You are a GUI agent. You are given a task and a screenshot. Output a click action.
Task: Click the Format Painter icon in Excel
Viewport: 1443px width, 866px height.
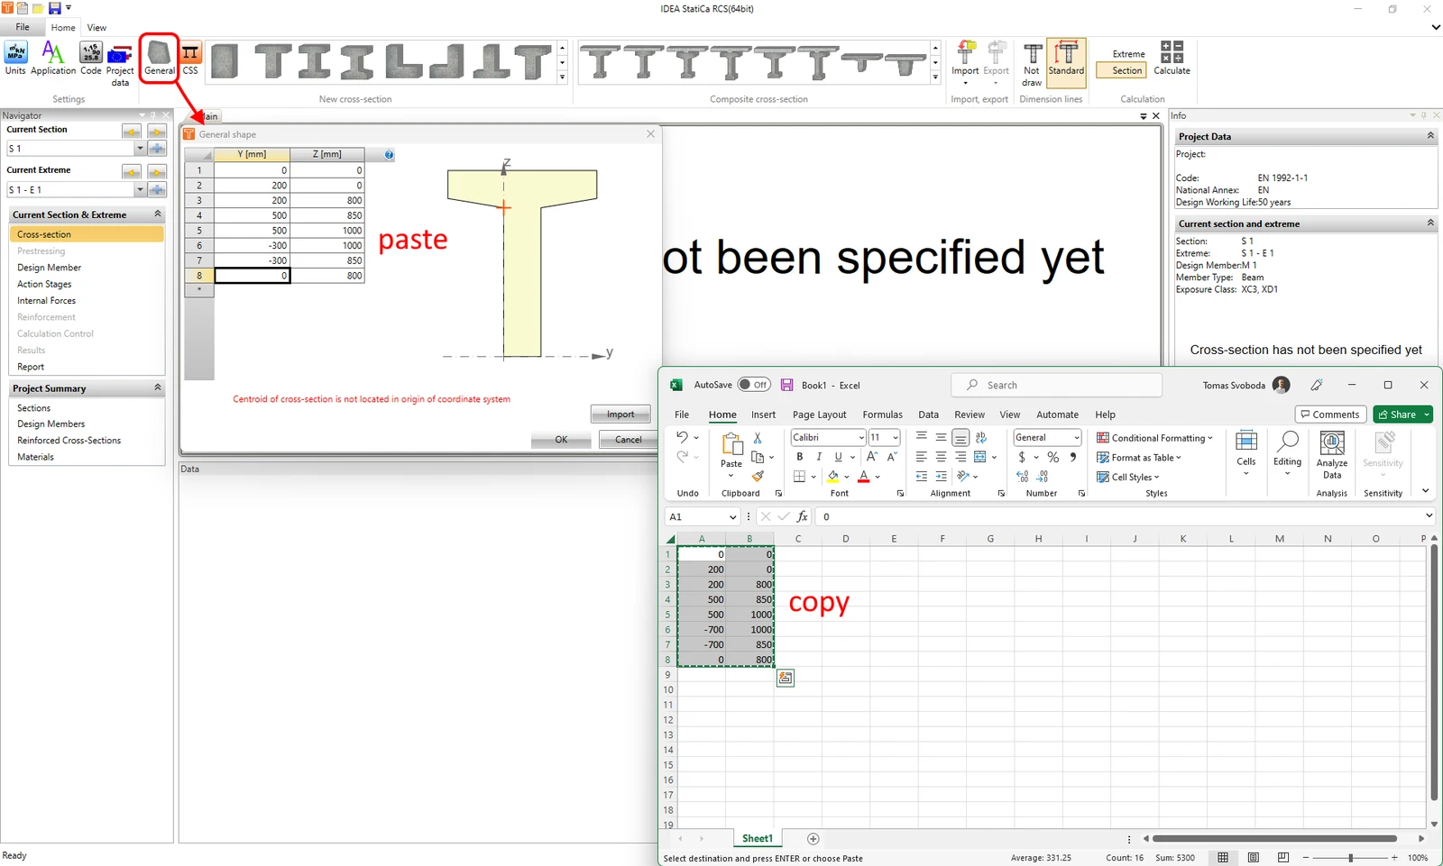(x=758, y=476)
